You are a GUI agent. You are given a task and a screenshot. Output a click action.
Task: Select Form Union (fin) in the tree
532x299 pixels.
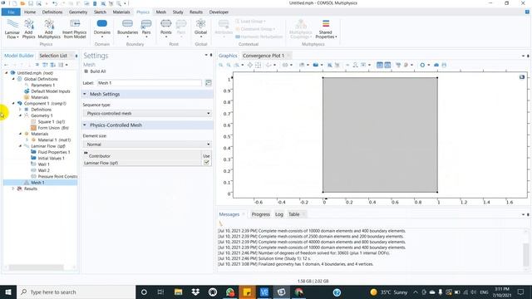pyautogui.click(x=53, y=128)
